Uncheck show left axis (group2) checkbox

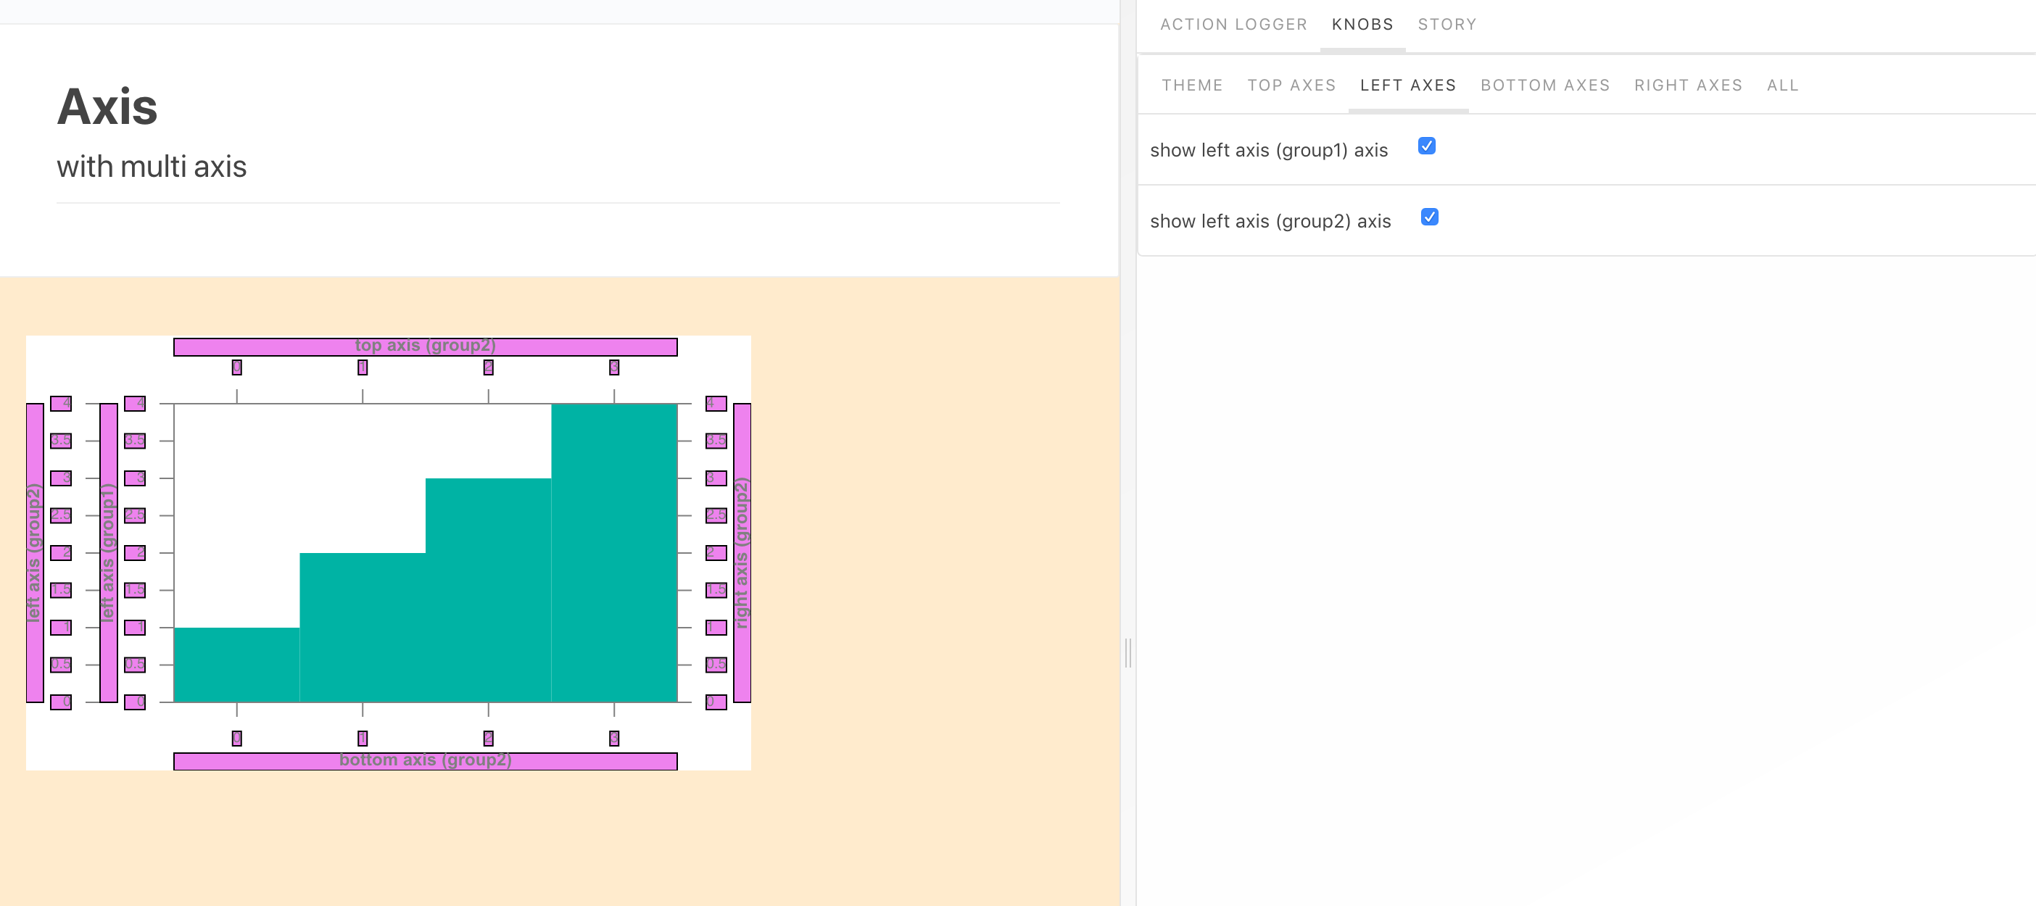(1429, 217)
